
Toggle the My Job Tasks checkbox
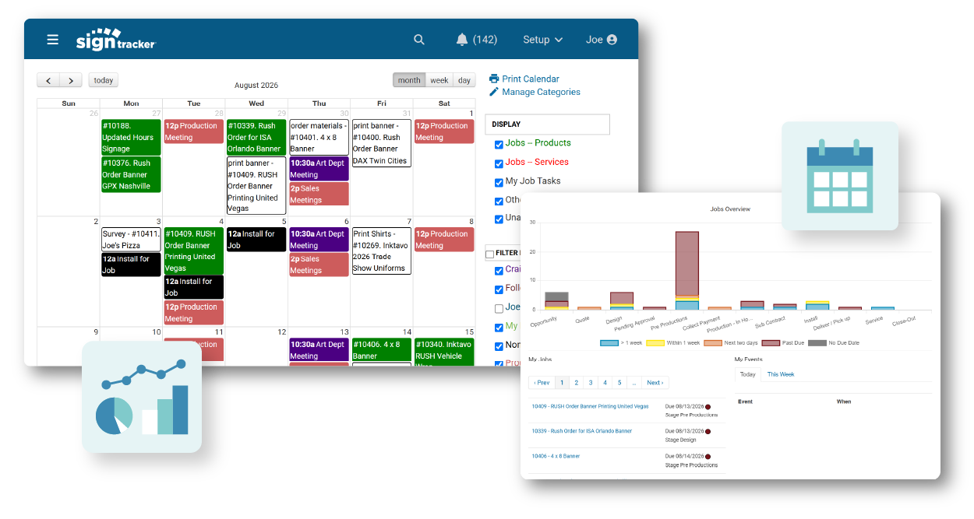(499, 182)
